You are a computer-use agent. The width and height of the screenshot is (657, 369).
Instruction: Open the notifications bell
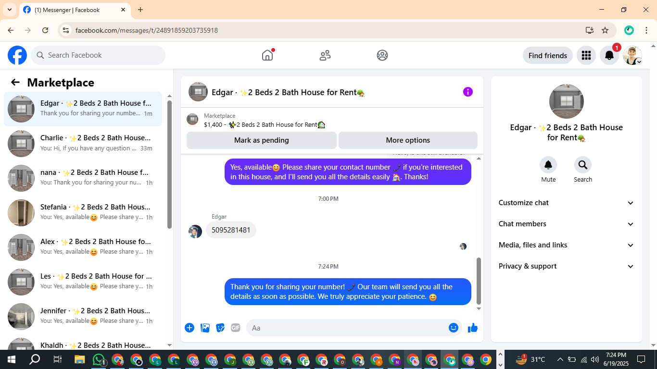[609, 55]
